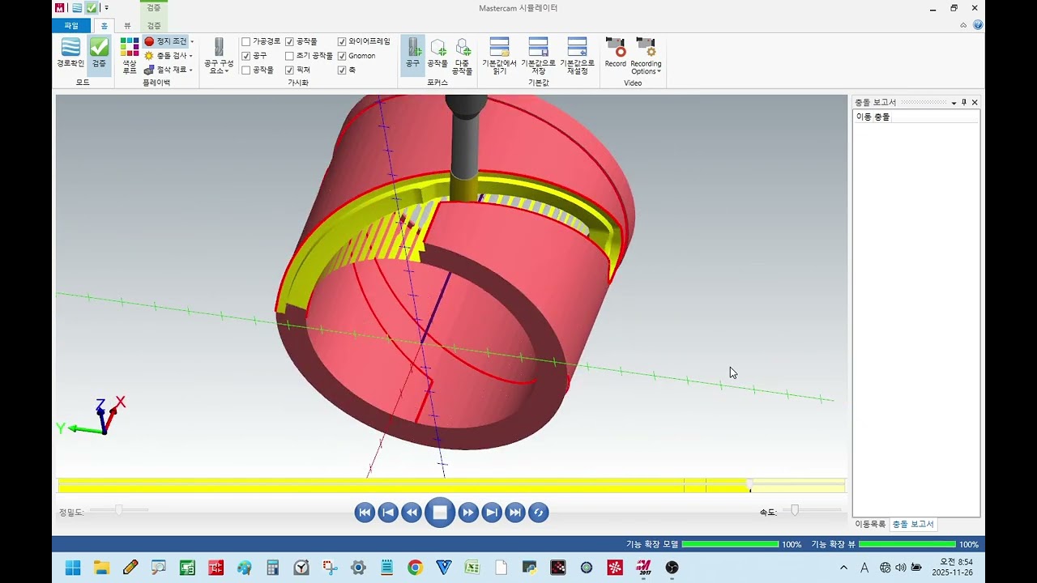Viewport: 1037px width, 583px height.
Task: Toggle 픽쳐 fixture checkbox
Action: [289, 70]
